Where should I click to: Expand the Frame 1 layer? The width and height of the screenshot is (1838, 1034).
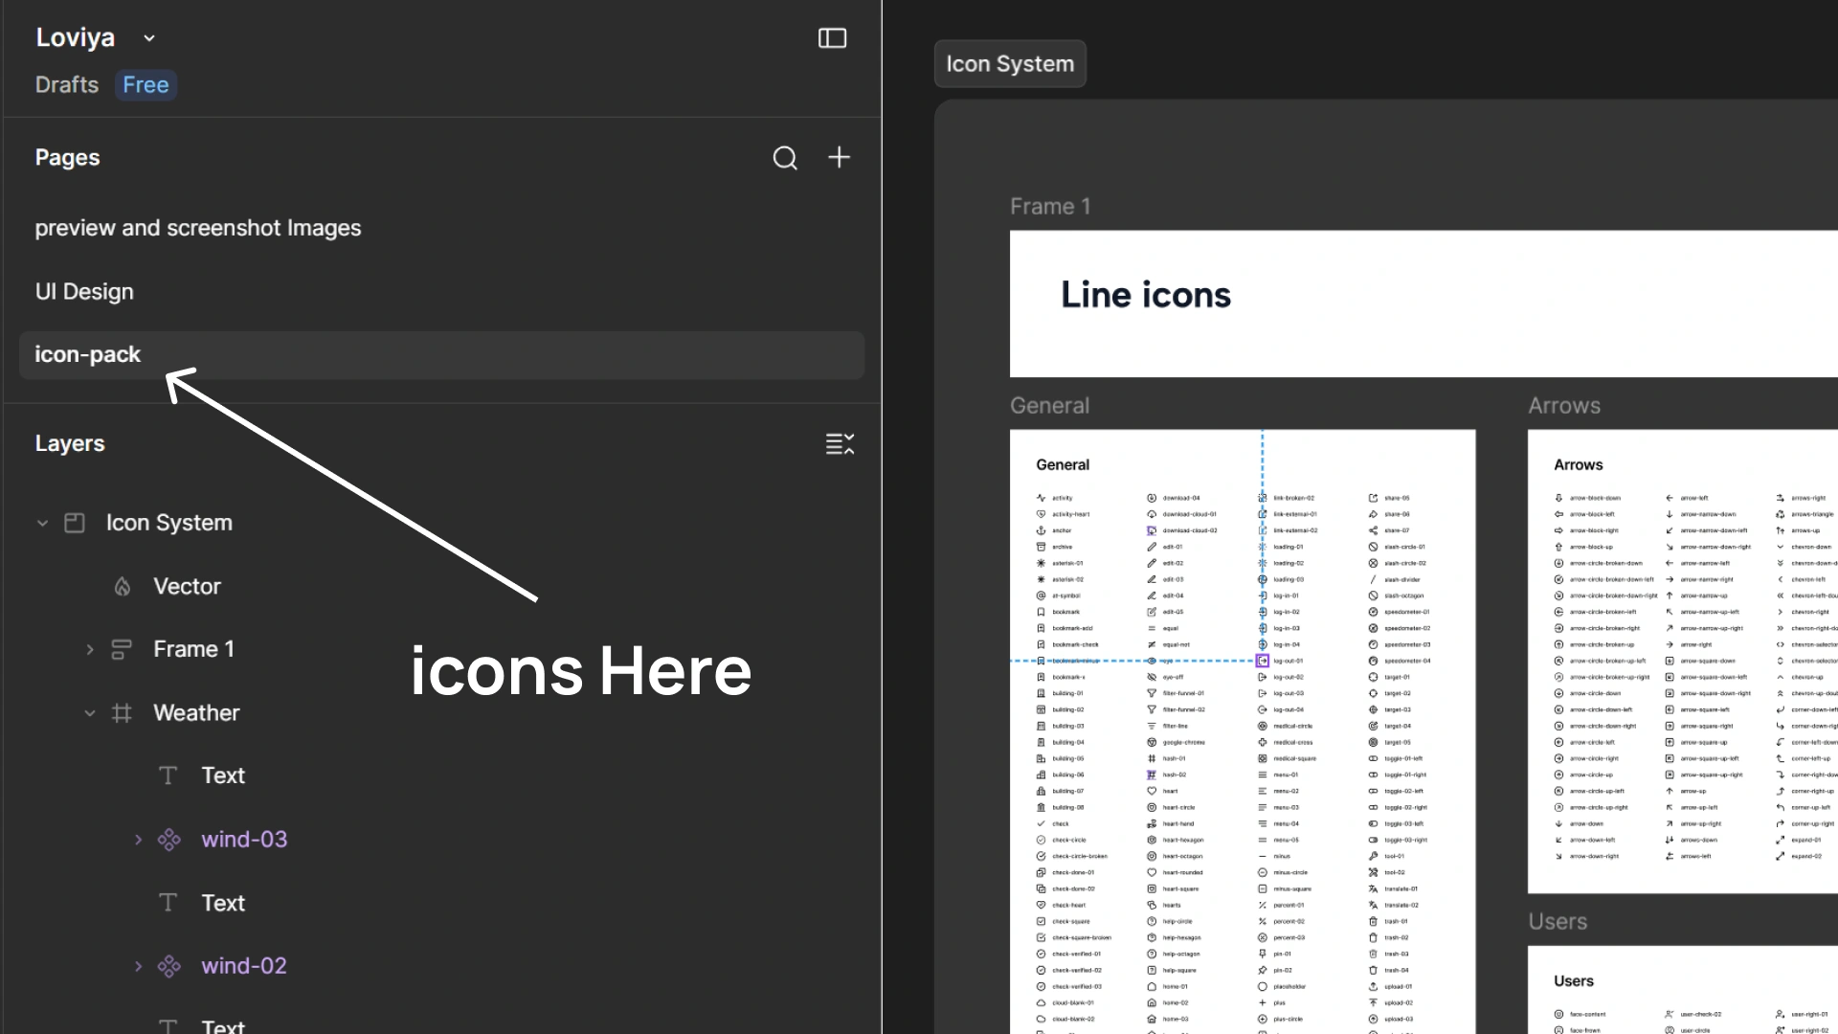tap(90, 649)
